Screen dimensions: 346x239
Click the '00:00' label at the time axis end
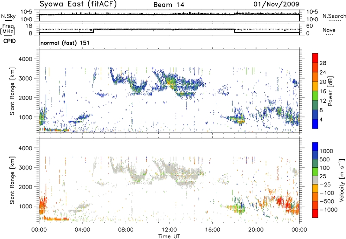coord(299,230)
